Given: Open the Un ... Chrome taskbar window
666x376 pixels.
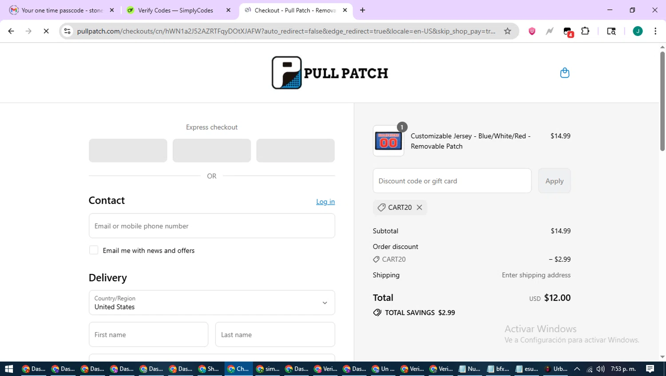Looking at the screenshot, I should pos(384,369).
